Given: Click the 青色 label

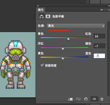Looking at the screenshot, I should point(41,34).
